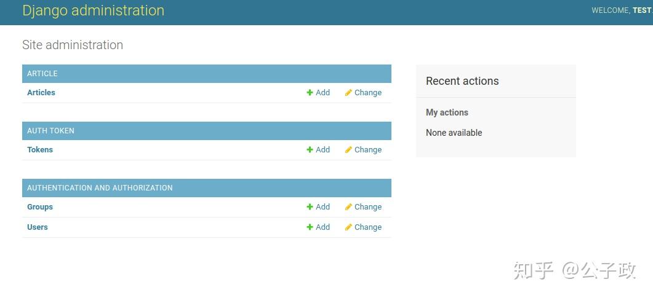Click the pencil icon in Tokens row
Image resolution: width=653 pixels, height=298 pixels.
pyautogui.click(x=348, y=150)
